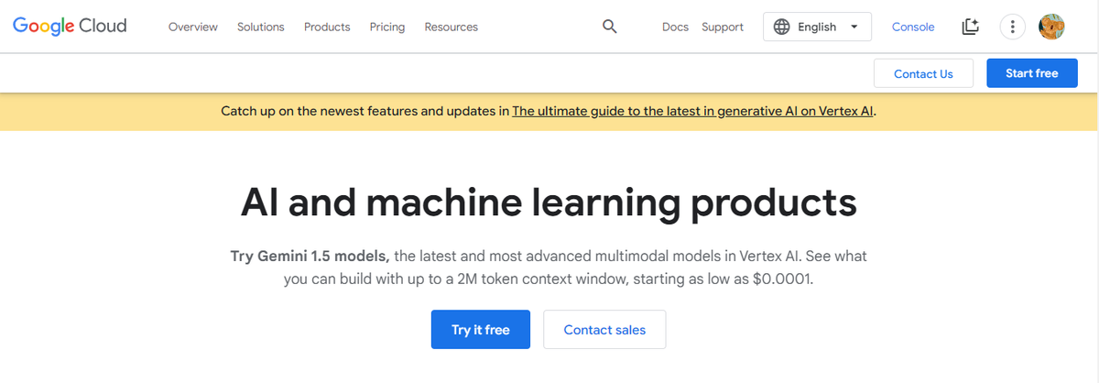The image size is (1099, 383).
Task: Open the search magnifier icon
Action: pos(610,27)
